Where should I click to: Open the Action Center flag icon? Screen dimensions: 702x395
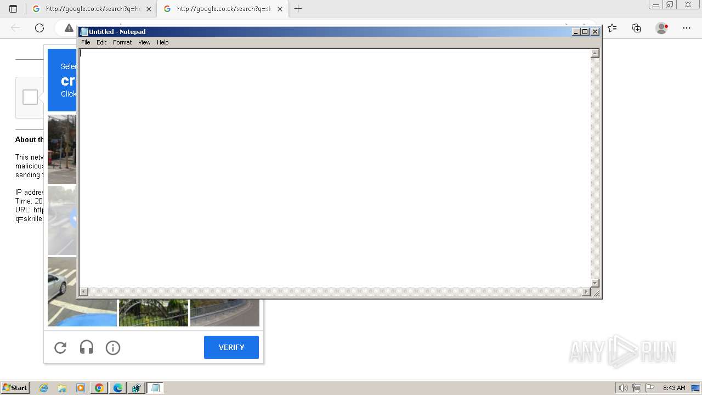[650, 388]
